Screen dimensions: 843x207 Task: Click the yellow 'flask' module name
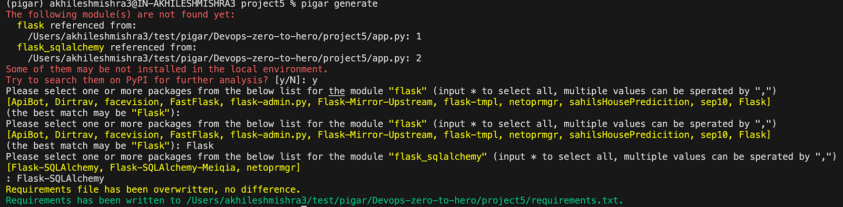[31, 25]
